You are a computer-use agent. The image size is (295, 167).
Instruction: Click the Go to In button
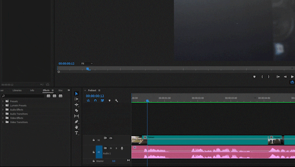click(x=278, y=76)
